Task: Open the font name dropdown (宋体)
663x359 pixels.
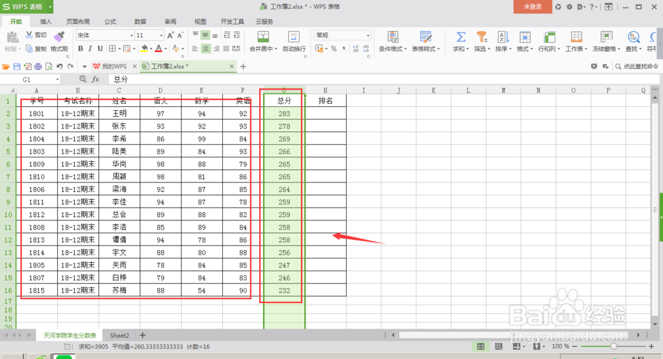Action: pos(131,36)
